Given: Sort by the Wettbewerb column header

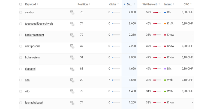Looking at the screenshot, I should click(150, 4).
